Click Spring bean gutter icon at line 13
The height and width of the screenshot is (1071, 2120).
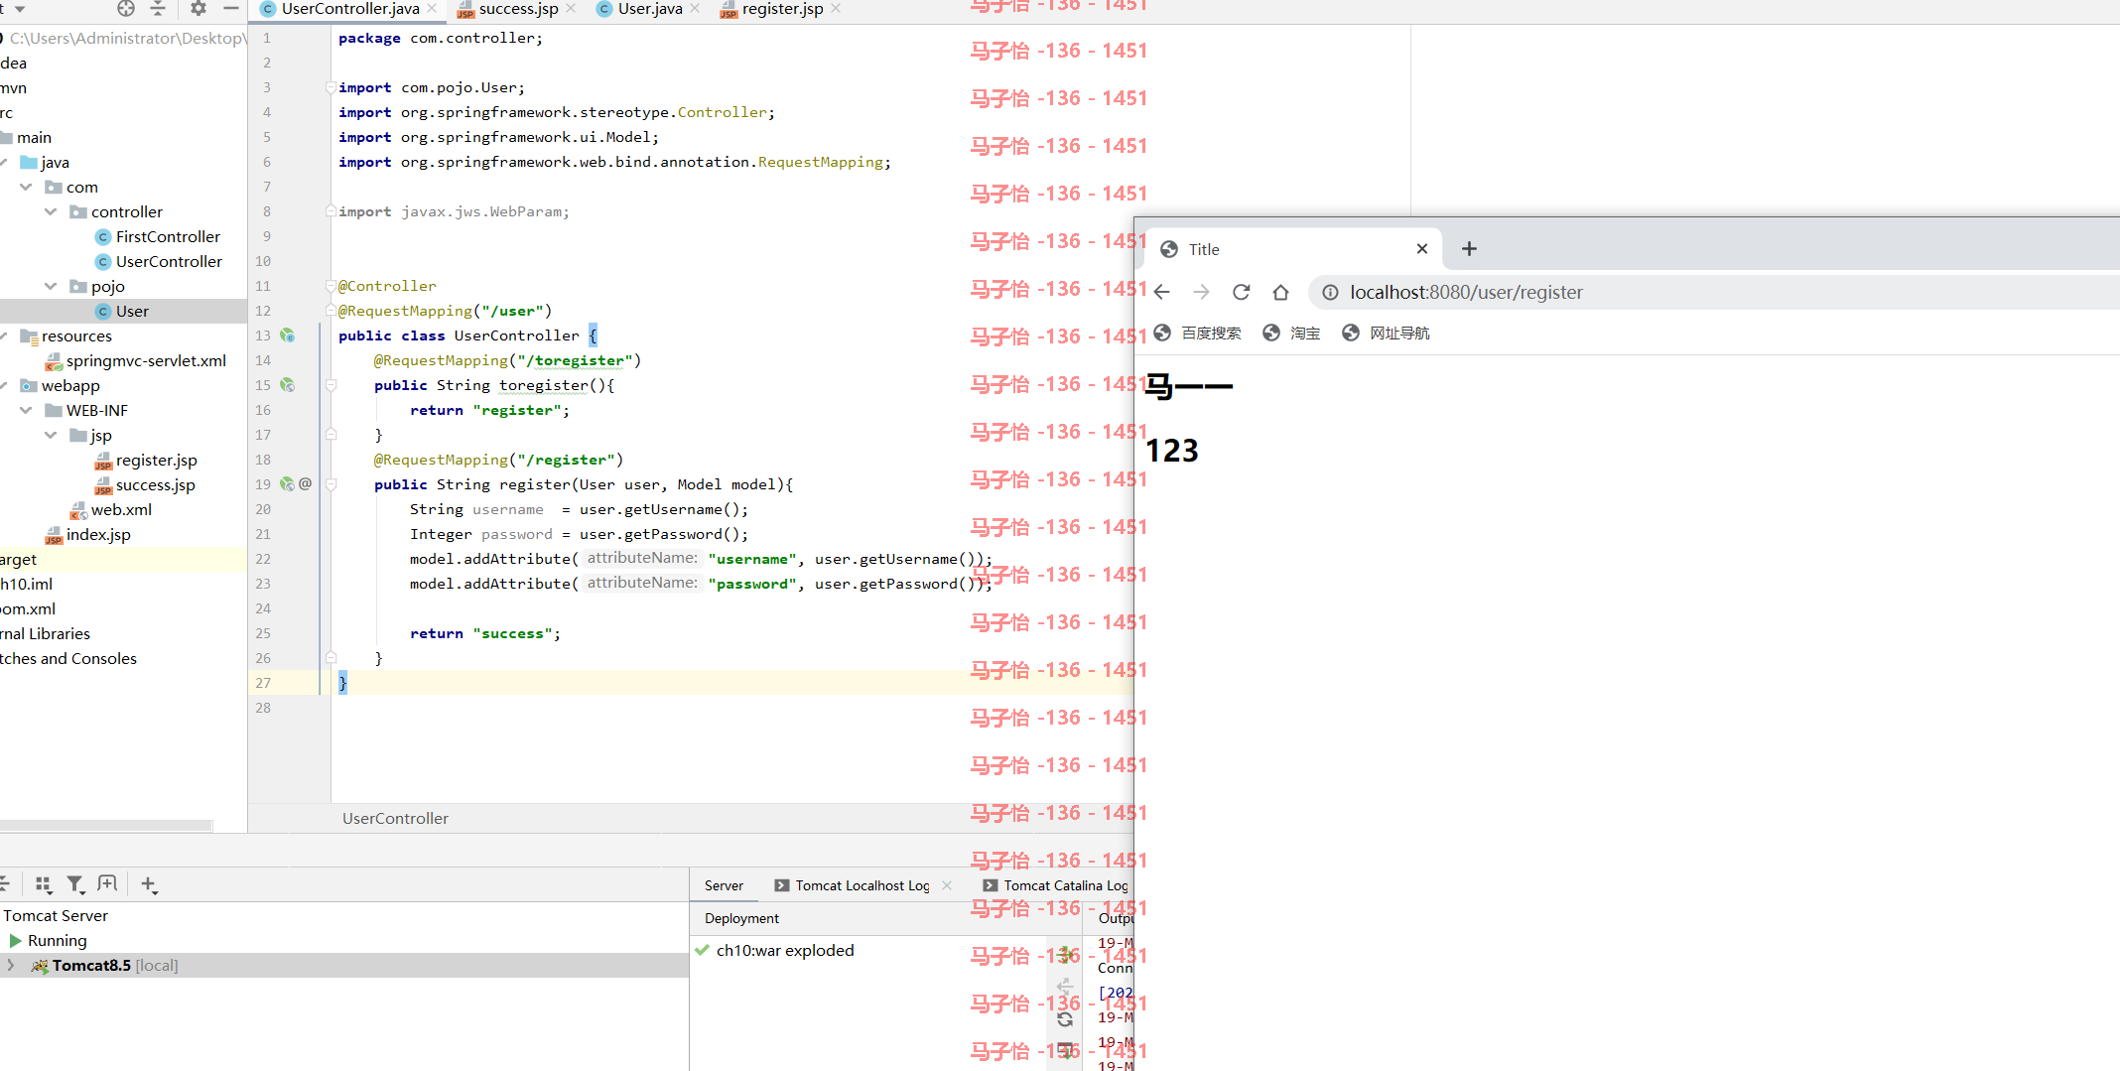(288, 335)
